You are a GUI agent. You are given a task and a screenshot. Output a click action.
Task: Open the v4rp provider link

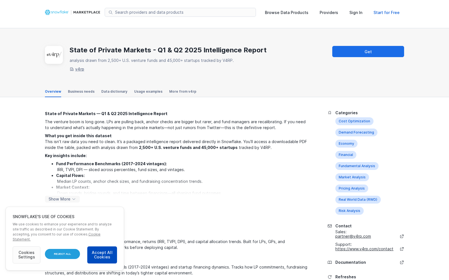click(x=80, y=69)
